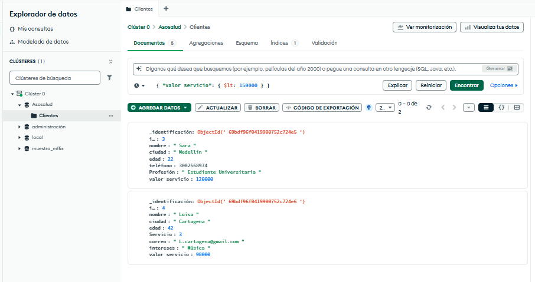Go to next page of documents
This screenshot has width=535, height=282.
(x=454, y=108)
